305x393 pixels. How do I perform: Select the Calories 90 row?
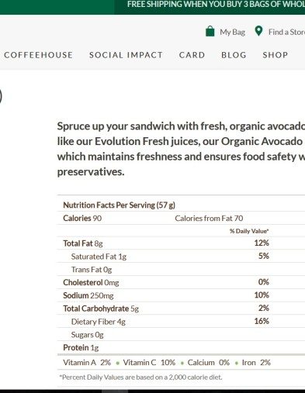181,218
